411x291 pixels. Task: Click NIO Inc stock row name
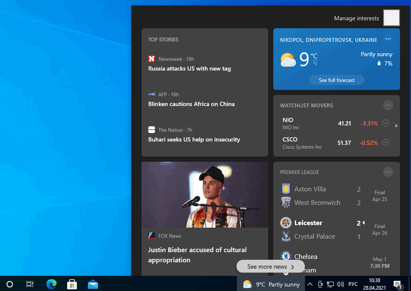click(291, 128)
